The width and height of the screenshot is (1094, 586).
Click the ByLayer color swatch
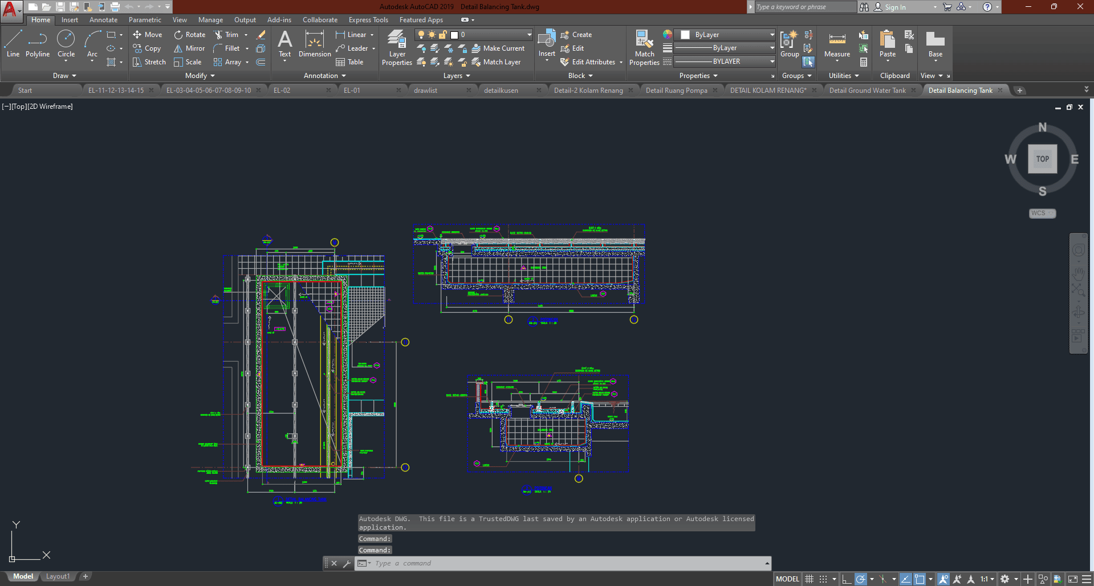[685, 35]
